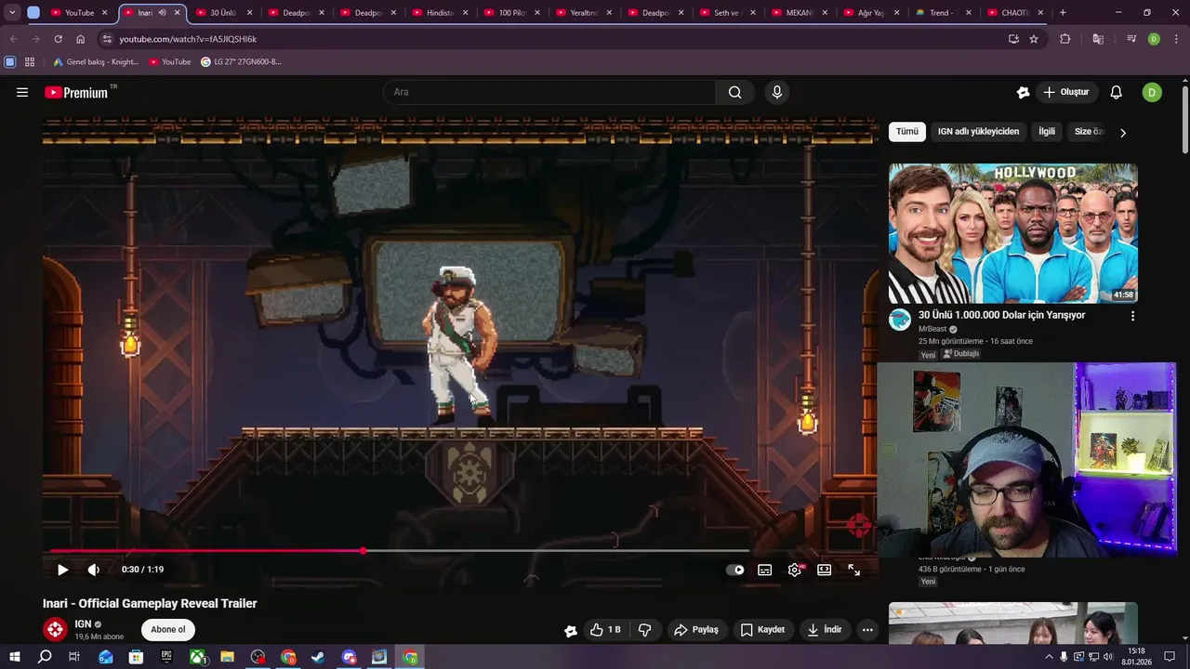Go back in browser history
Screen dimensions: 1190x669
13,39
